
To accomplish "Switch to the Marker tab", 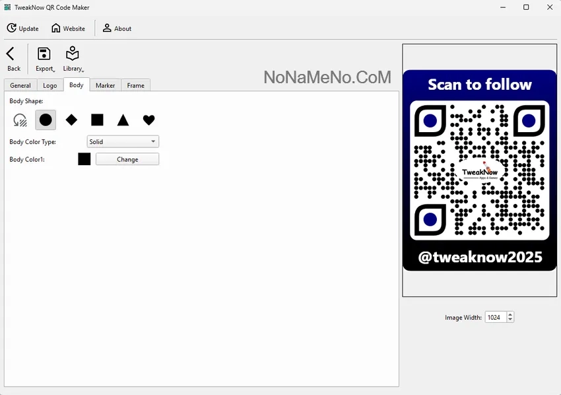I will tap(105, 85).
